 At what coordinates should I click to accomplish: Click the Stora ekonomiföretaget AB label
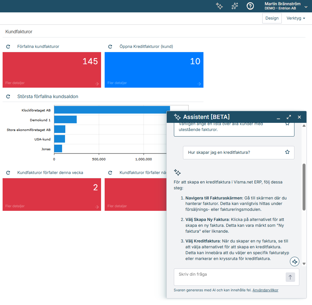coord(29,130)
